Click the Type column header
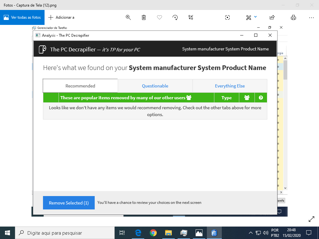 click(226, 98)
